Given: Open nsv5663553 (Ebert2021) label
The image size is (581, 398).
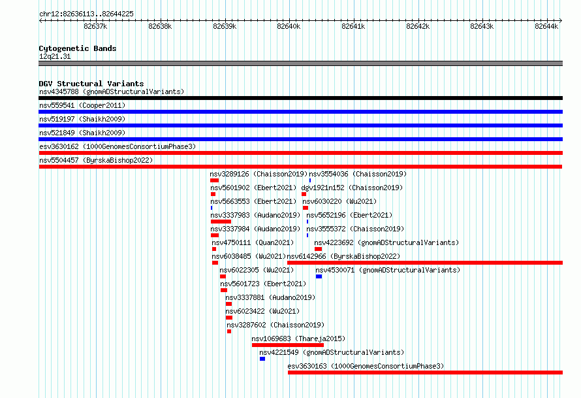Looking at the screenshot, I should click(253, 201).
